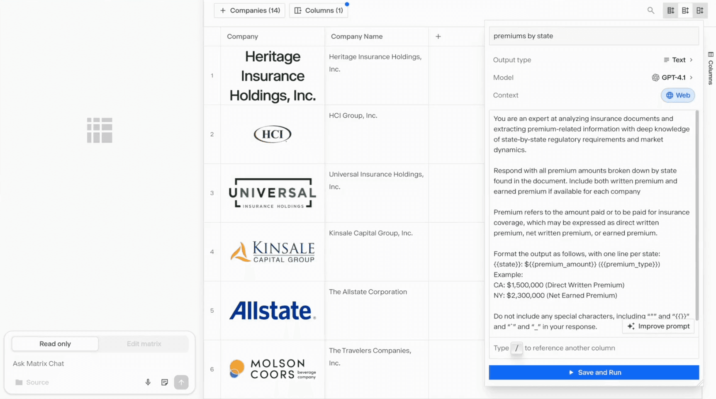Click Improve prompt button
This screenshot has height=399, width=716.
click(x=658, y=326)
